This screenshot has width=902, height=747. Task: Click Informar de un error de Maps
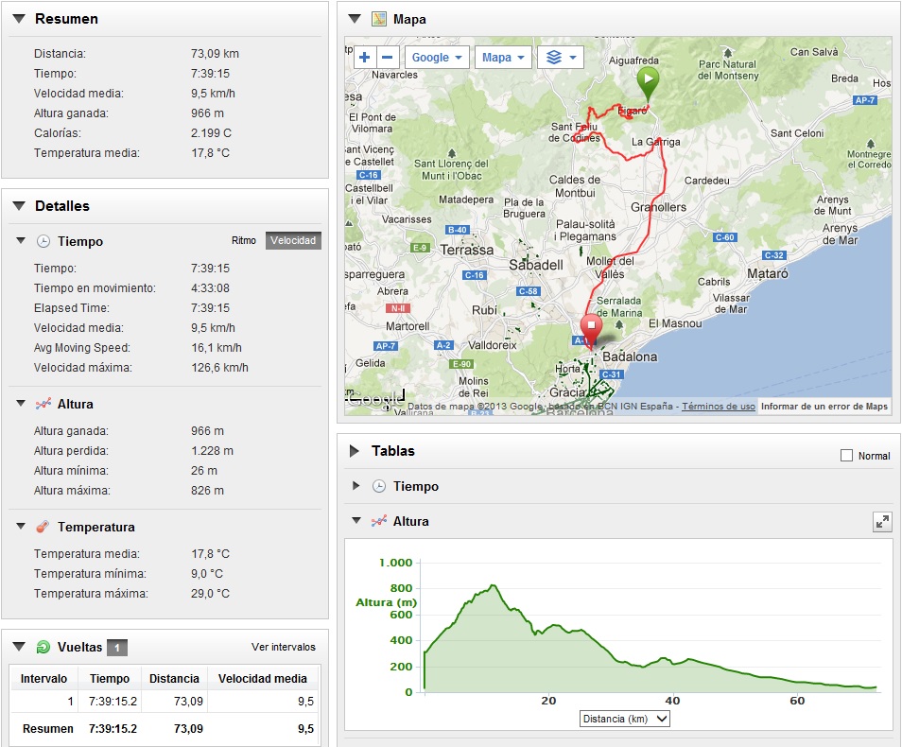(x=824, y=407)
